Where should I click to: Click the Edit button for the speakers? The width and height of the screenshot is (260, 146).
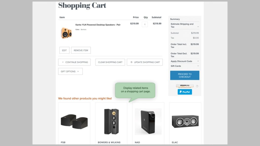click(x=64, y=50)
